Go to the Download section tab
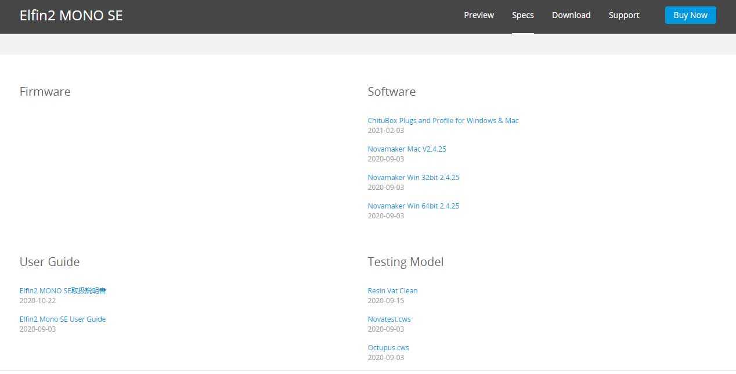736x374 pixels. pos(571,15)
